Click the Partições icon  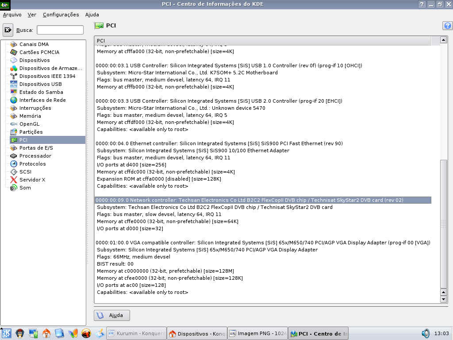[x=14, y=132]
